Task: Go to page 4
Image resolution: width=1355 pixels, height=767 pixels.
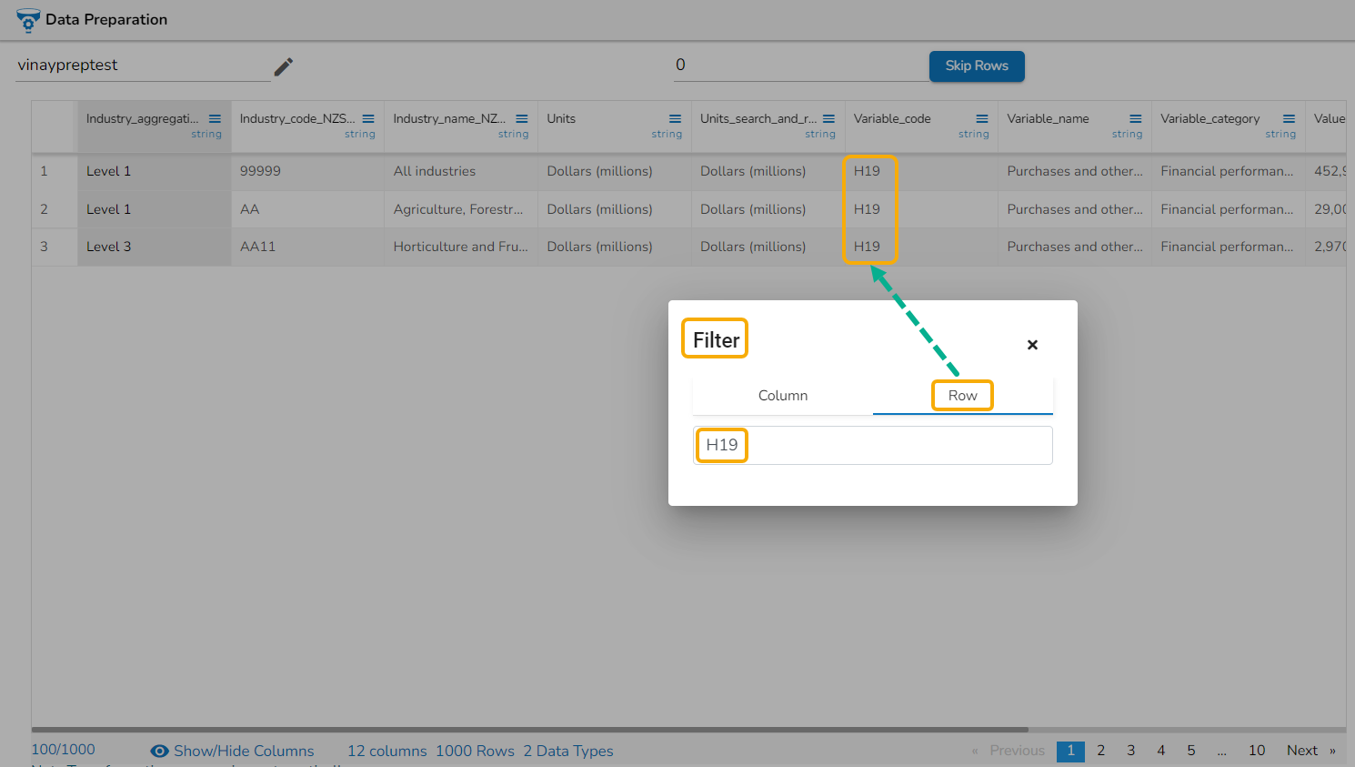Action: [x=1160, y=751]
